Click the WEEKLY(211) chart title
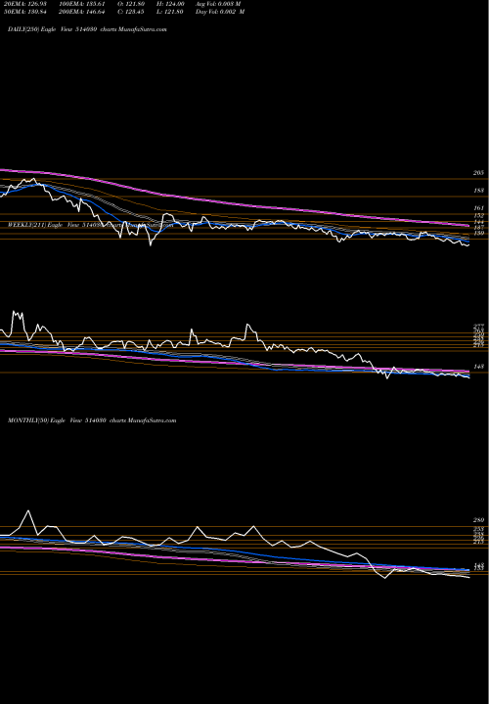 [x=90, y=225]
